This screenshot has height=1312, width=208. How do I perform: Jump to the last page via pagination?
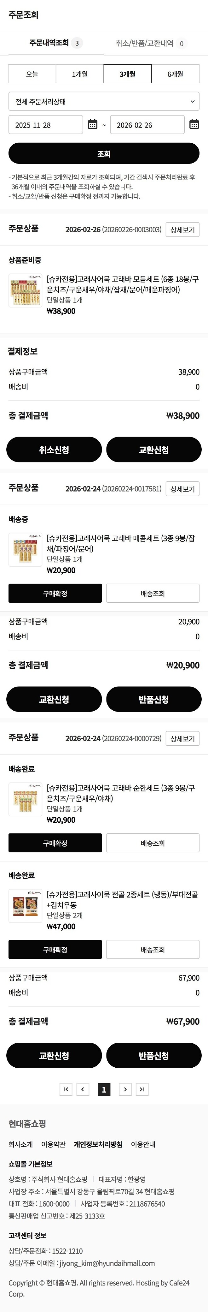click(x=143, y=1089)
